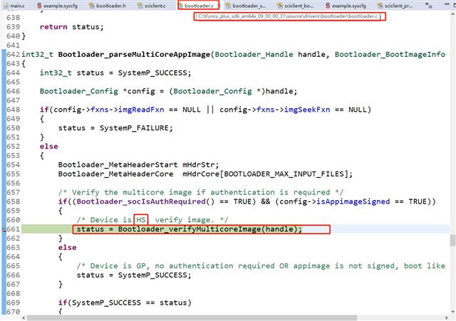
Task: Maximize the editor area
Action: tap(454, 4)
